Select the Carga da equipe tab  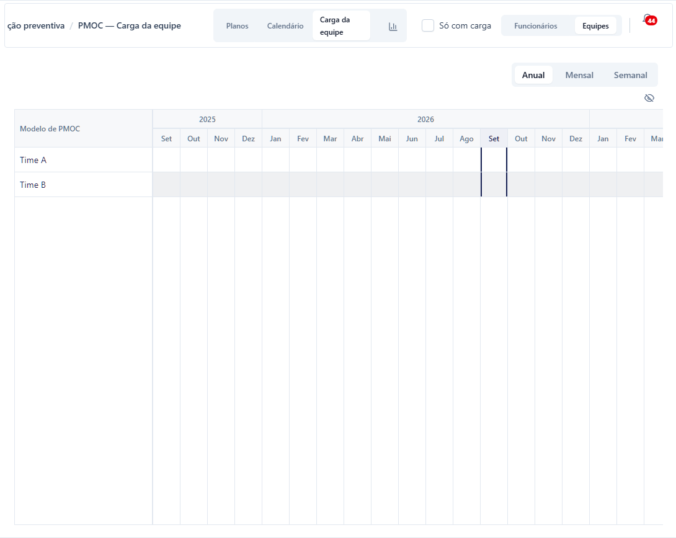(x=342, y=26)
